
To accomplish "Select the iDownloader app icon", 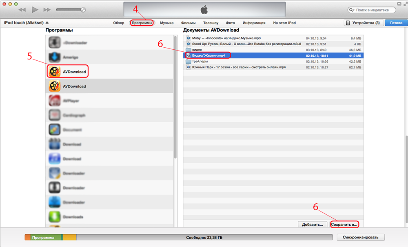I will 54,43.
